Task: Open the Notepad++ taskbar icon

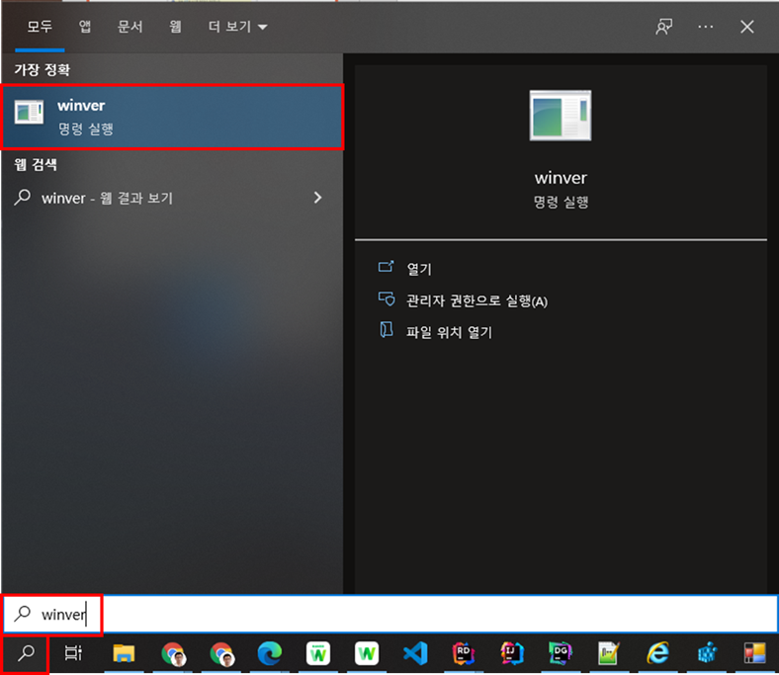Action: 609,653
